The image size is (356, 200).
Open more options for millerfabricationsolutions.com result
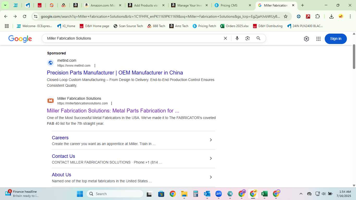click(112, 103)
